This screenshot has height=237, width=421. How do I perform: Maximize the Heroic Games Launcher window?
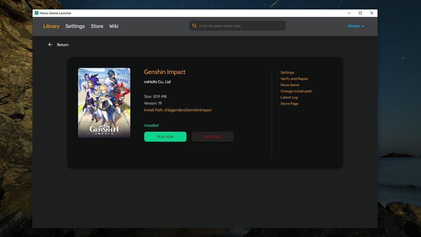coord(360,13)
